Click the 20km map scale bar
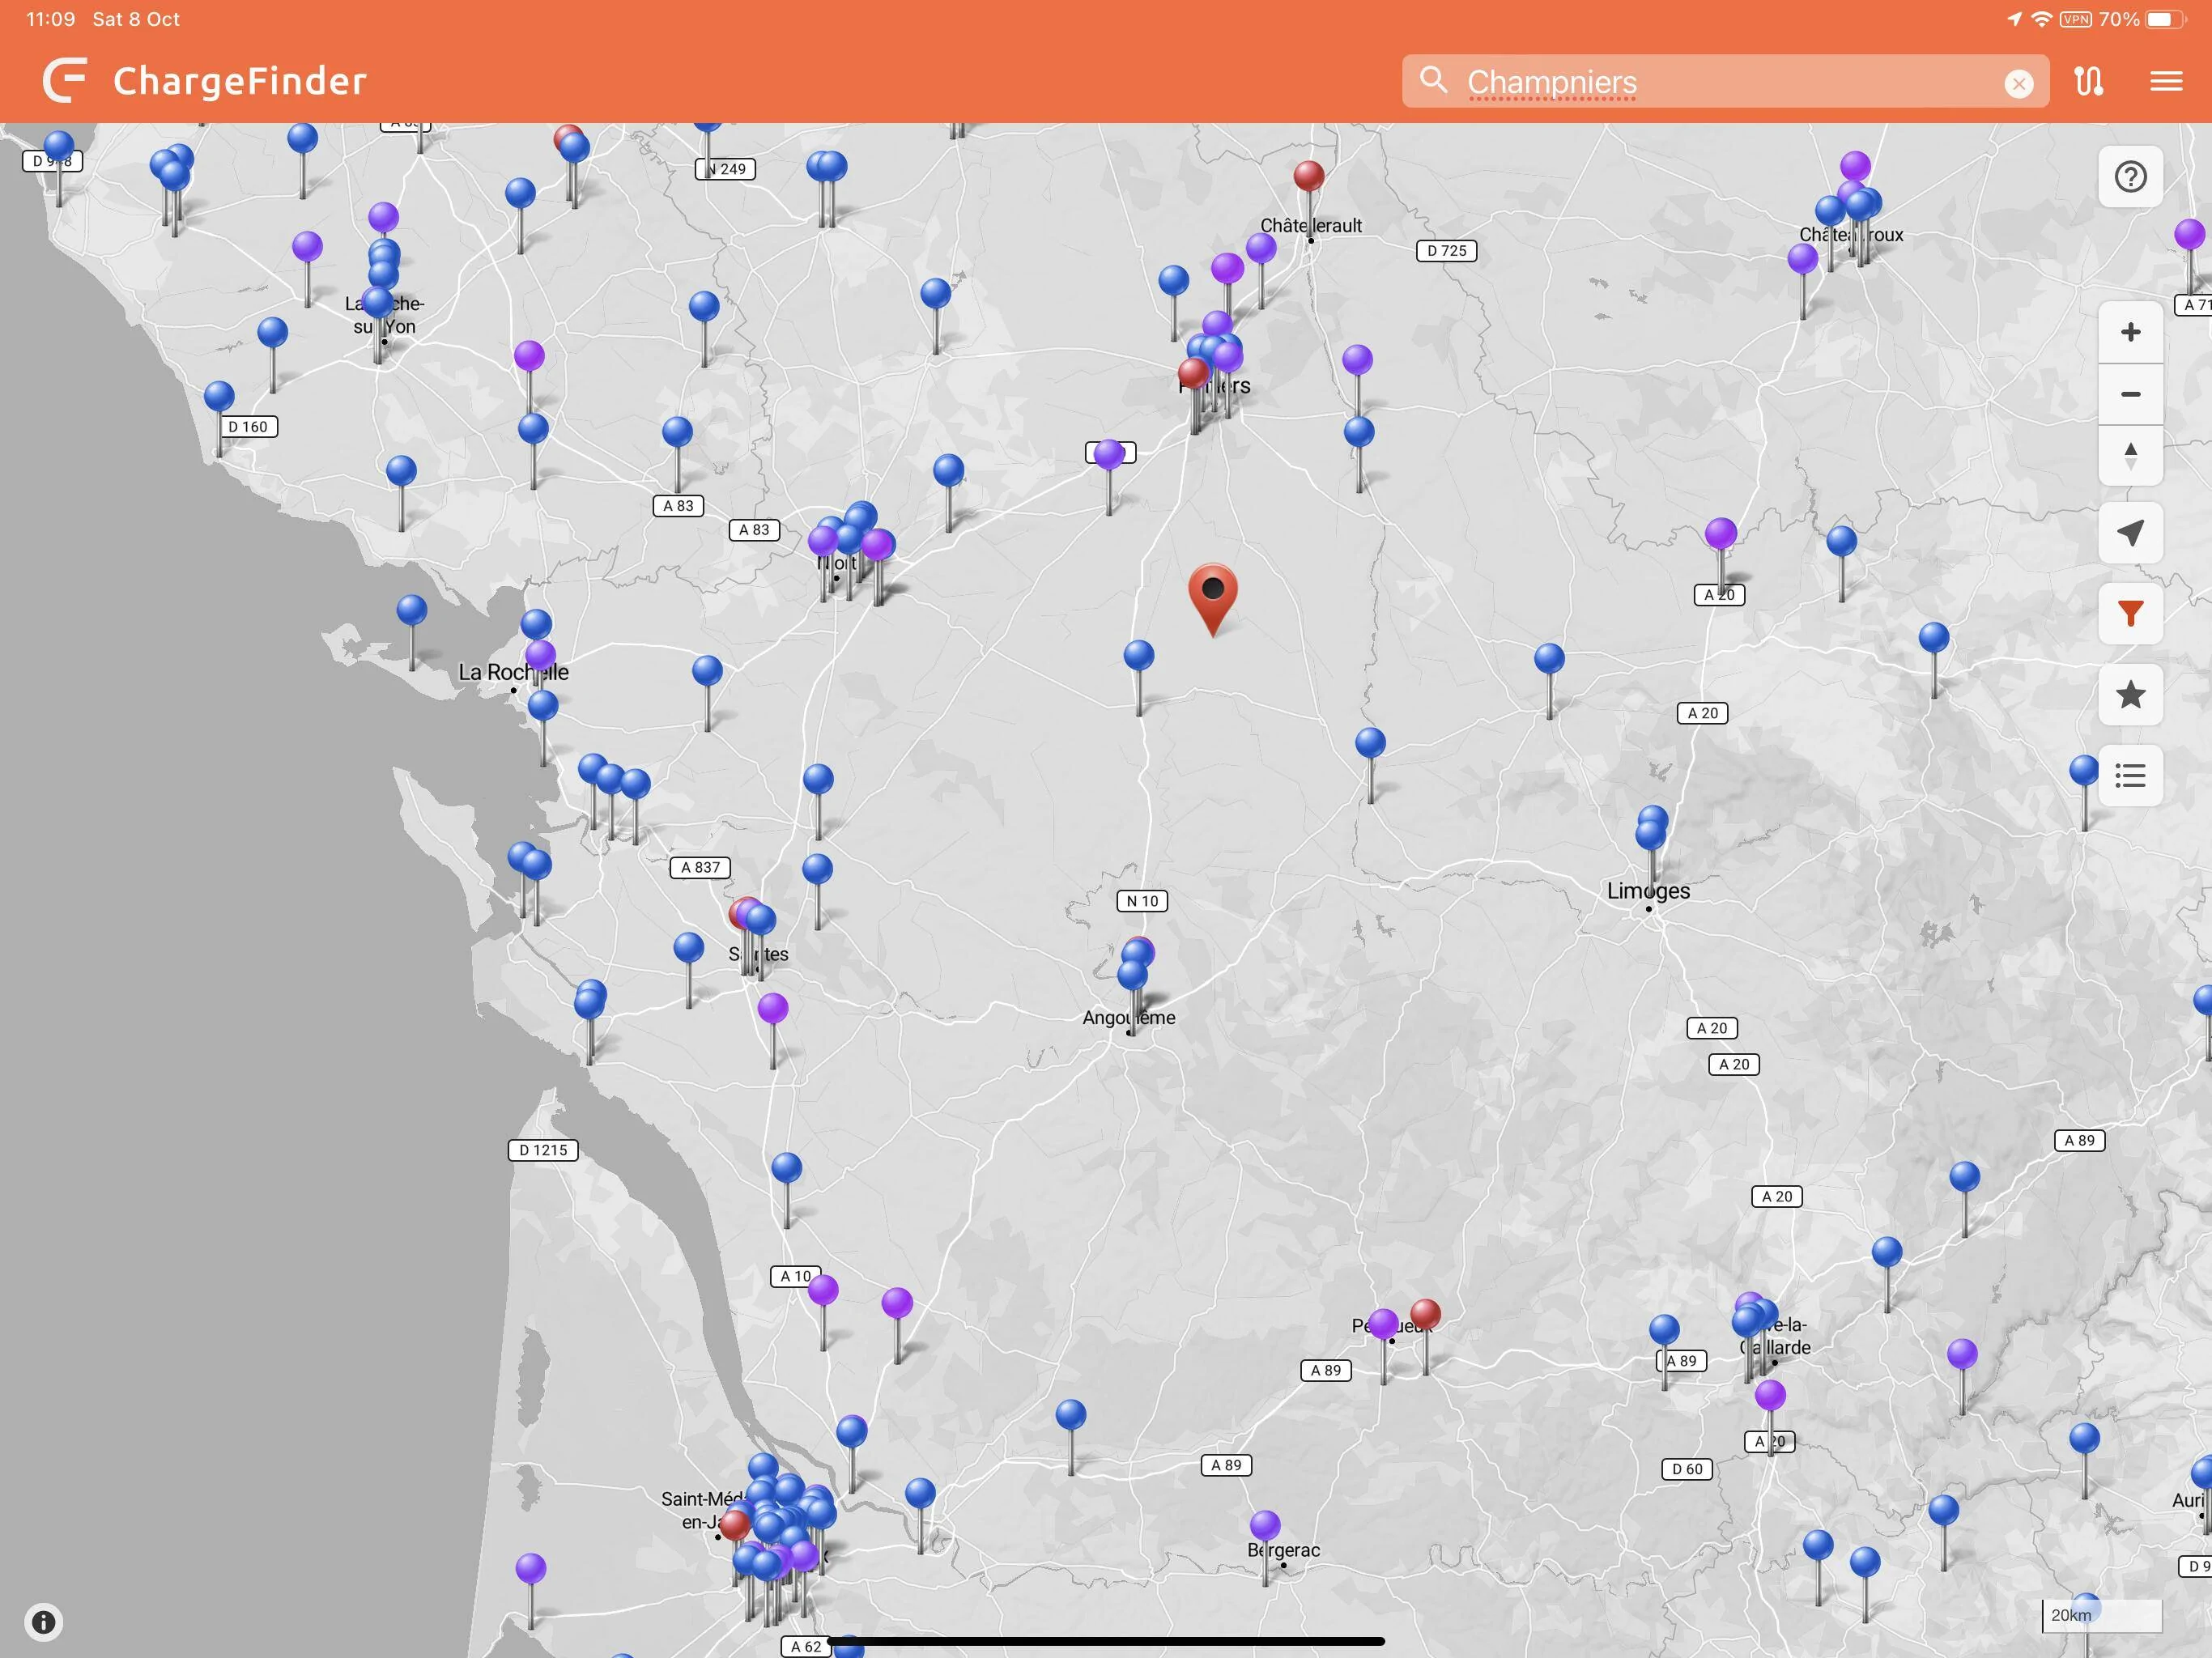2212x1658 pixels. pyautogui.click(x=2101, y=1615)
